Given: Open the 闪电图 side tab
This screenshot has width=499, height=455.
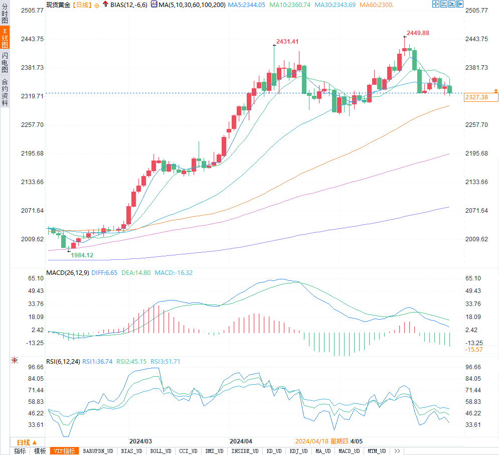Looking at the screenshot, I should pos(5,62).
